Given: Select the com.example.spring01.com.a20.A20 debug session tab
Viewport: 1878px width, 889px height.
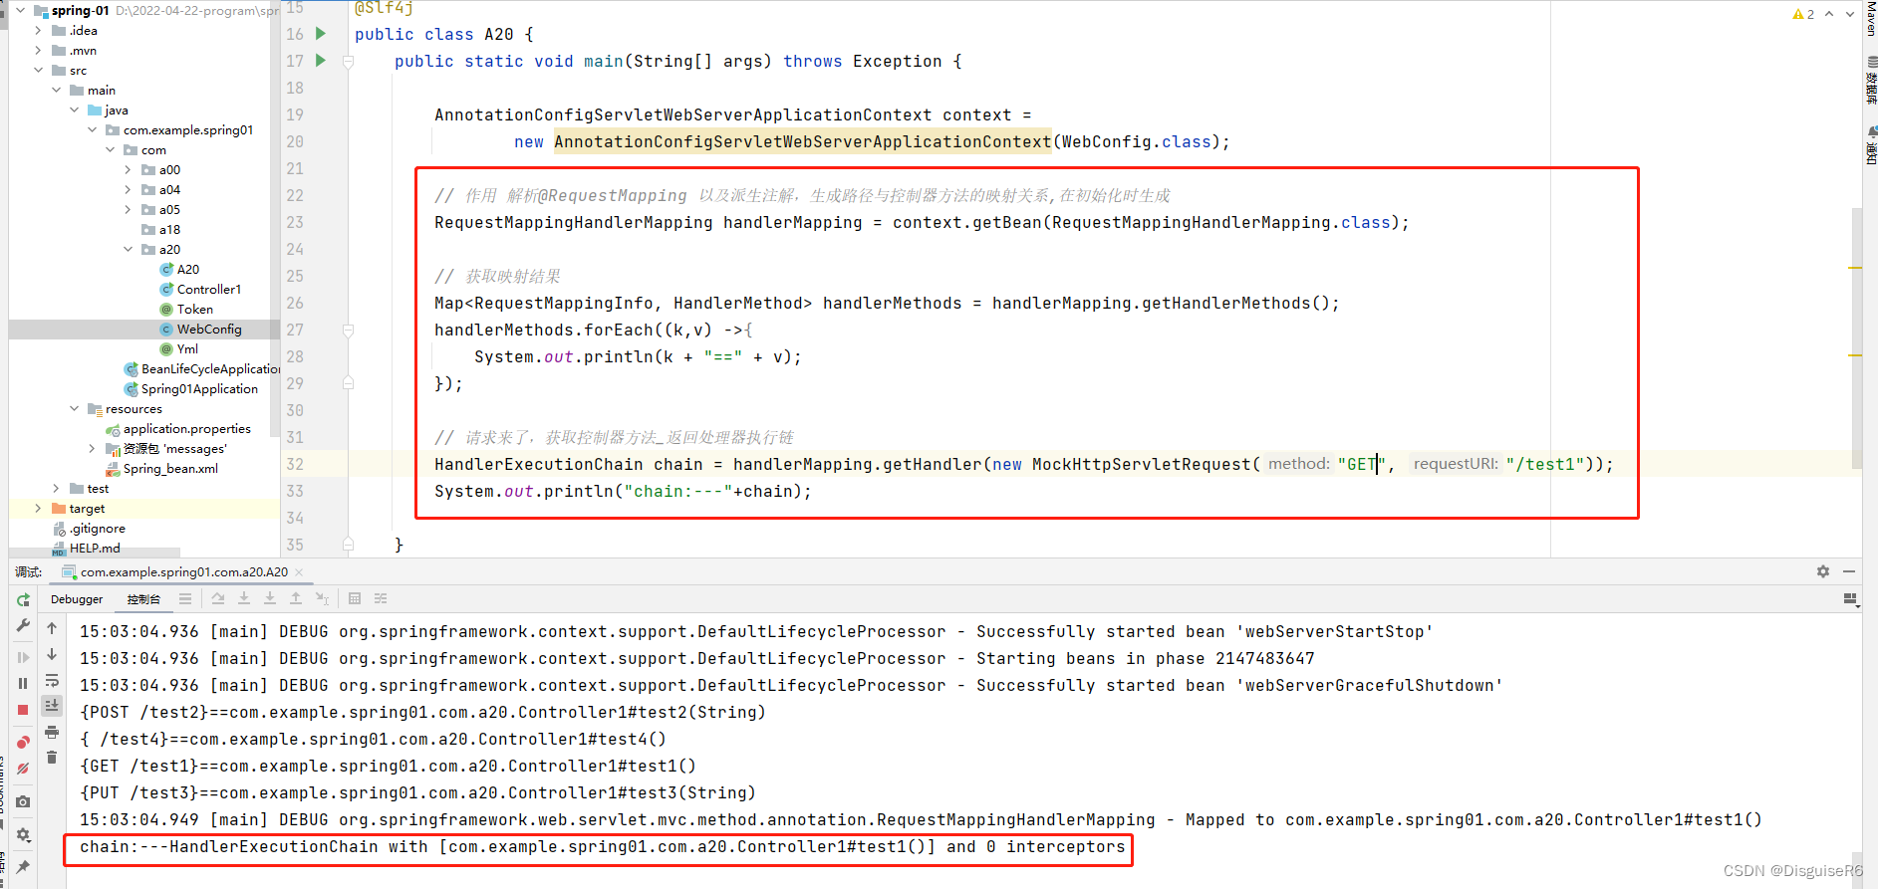Looking at the screenshot, I should point(183,571).
